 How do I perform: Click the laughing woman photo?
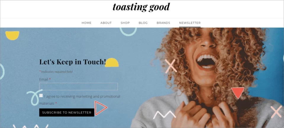[x=208, y=78]
